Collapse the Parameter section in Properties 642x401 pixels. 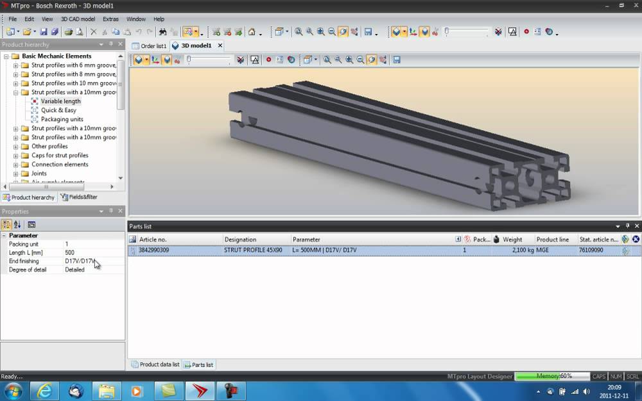(4, 236)
